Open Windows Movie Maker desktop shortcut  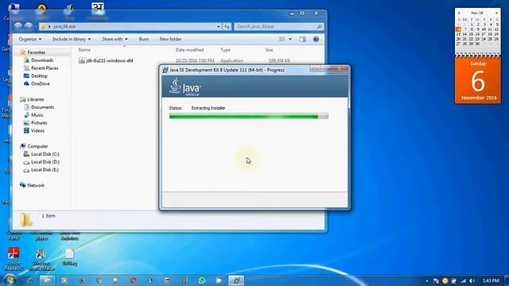pos(41,260)
